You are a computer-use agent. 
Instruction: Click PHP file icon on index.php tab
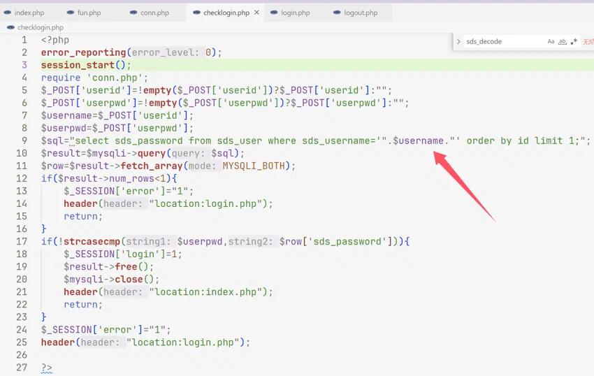point(7,13)
